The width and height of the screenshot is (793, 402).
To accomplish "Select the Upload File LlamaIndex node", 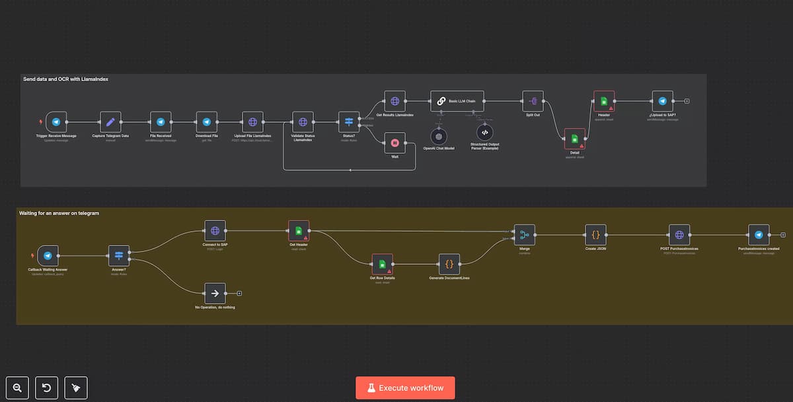I will (x=252, y=122).
